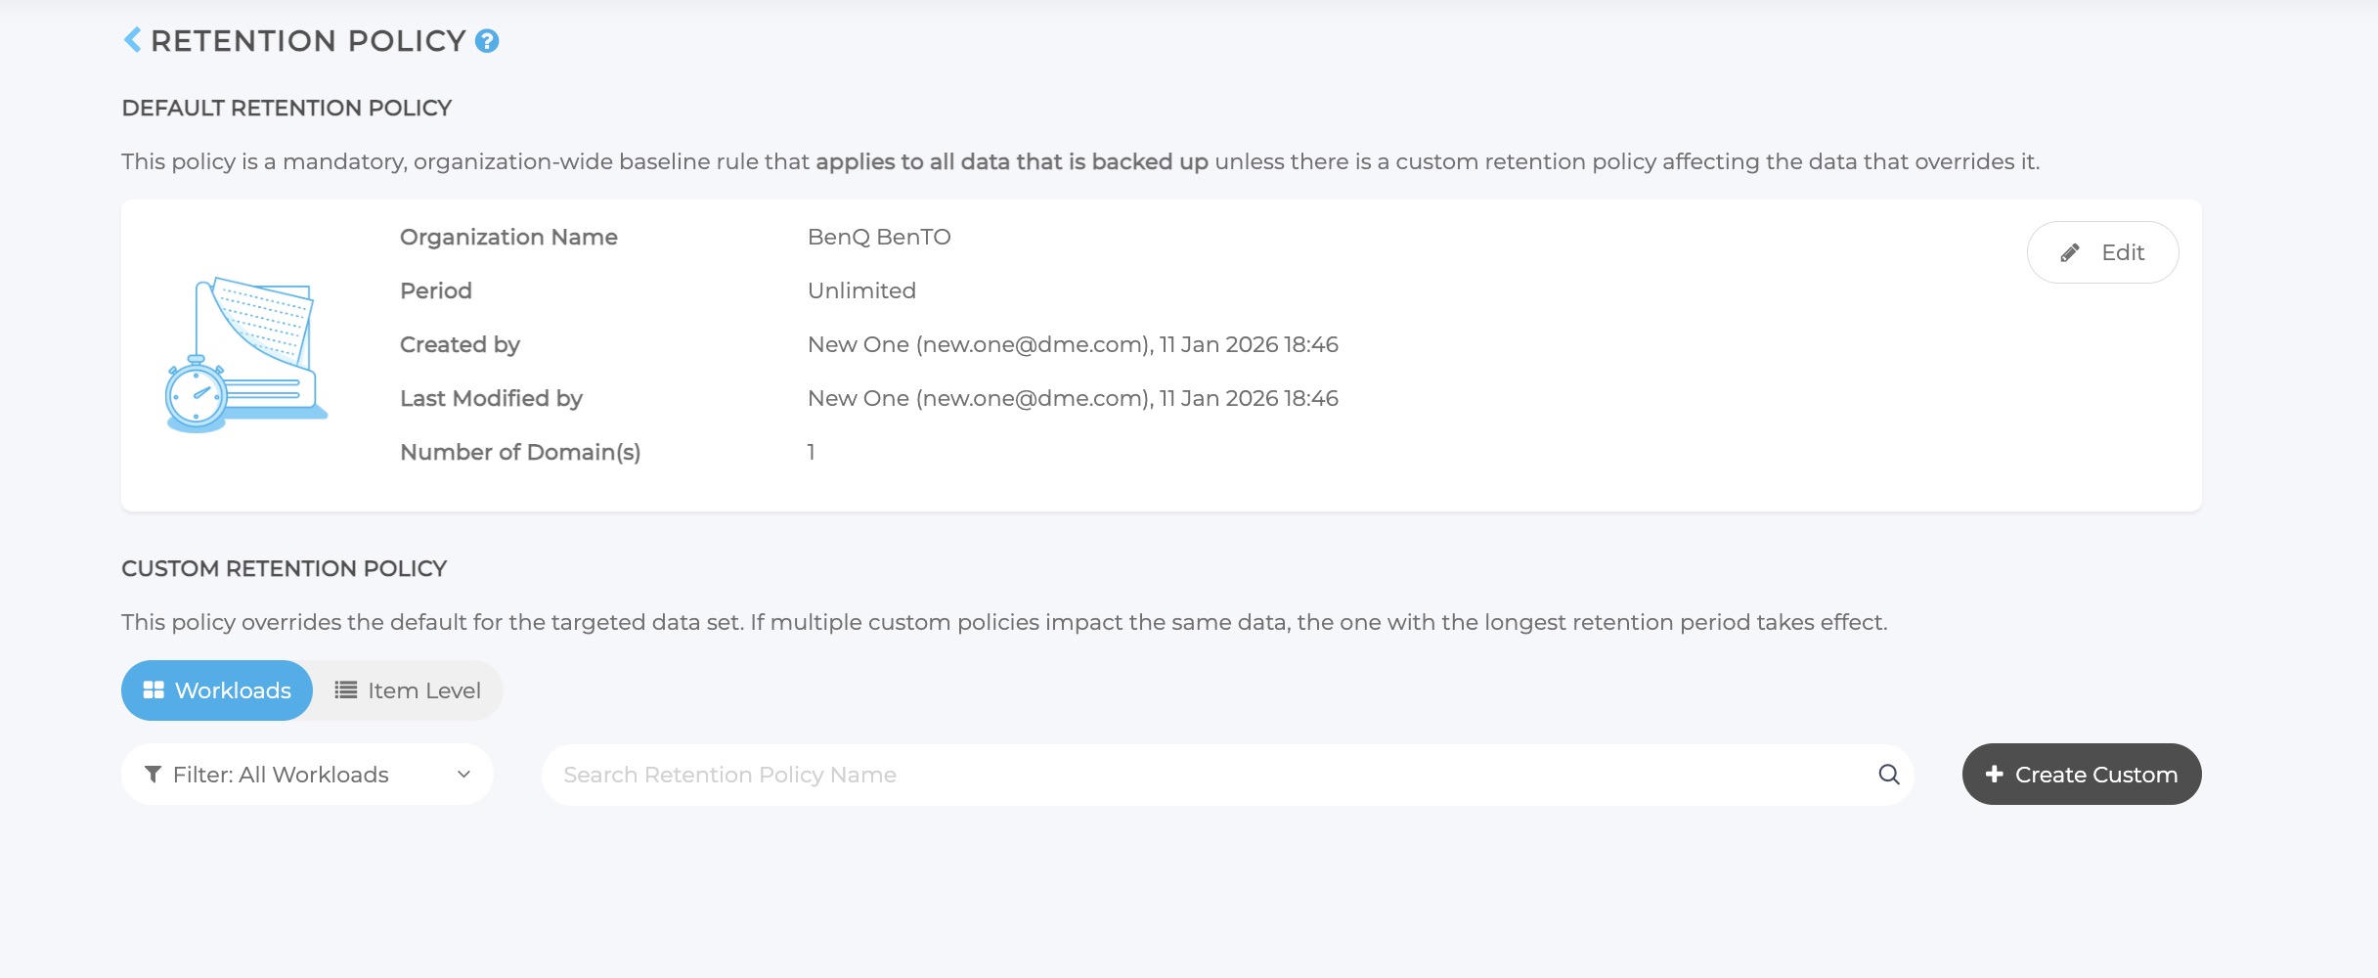2378x978 pixels.
Task: Switch to the Item Level view
Action: pos(409,690)
